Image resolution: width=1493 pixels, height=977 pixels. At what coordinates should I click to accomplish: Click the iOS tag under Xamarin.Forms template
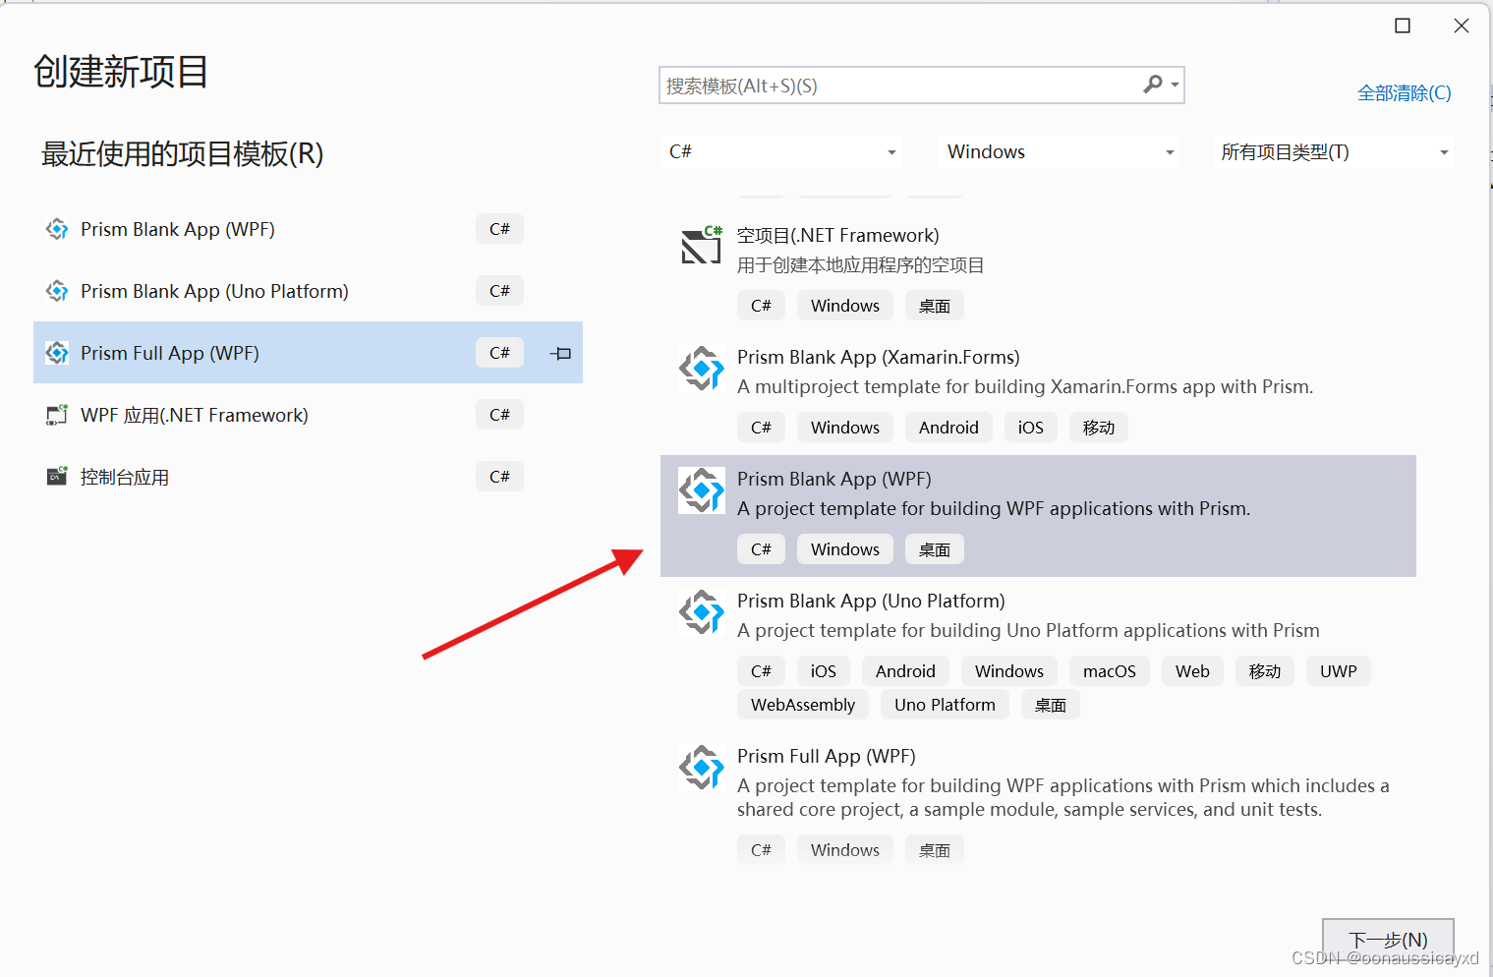(x=1031, y=428)
